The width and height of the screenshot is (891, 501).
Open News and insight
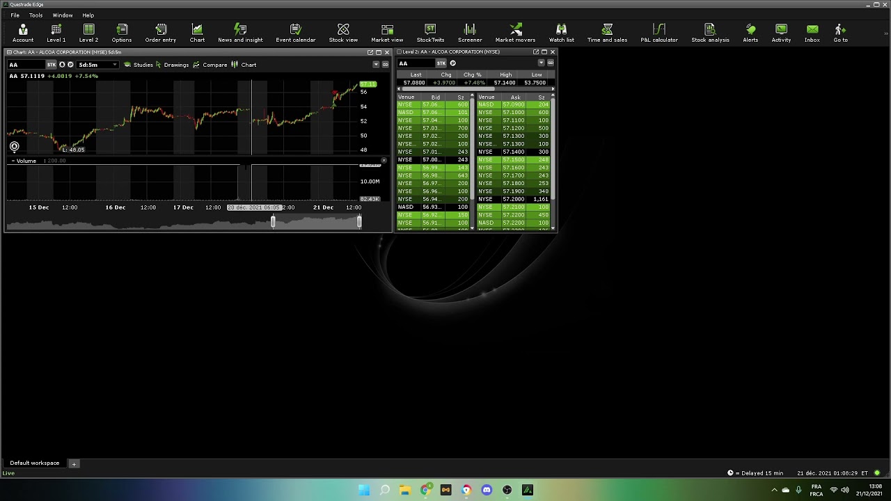pos(240,33)
